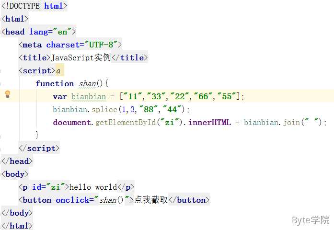Click the closing script tag
Image resolution: width=334 pixels, height=230 pixels.
coord(39,148)
